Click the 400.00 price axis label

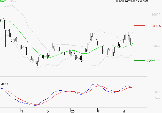click(156, 14)
